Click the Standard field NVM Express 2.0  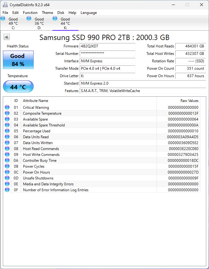click(143, 83)
